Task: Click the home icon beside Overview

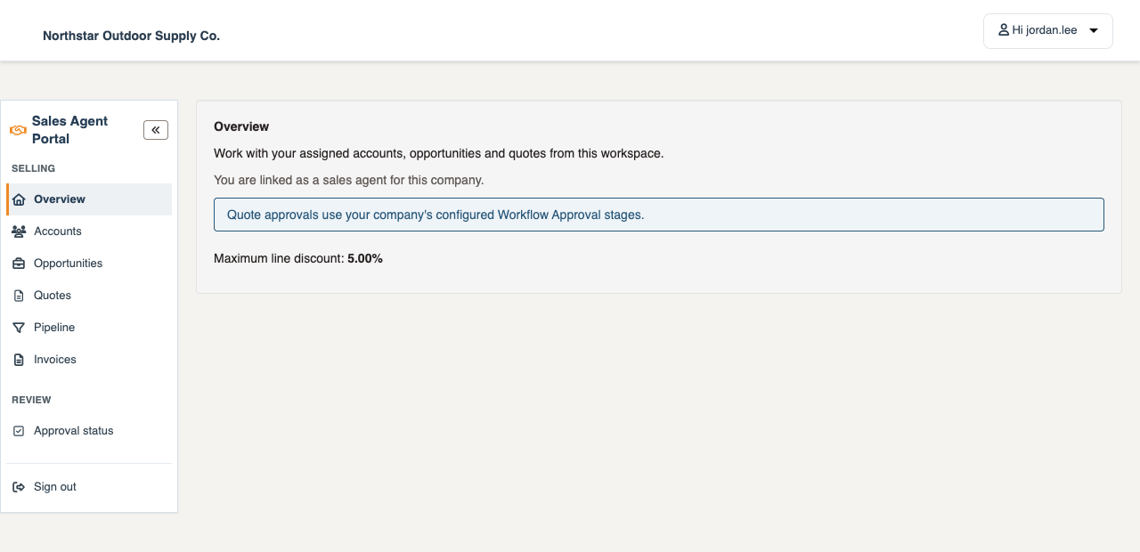Action: (x=19, y=199)
